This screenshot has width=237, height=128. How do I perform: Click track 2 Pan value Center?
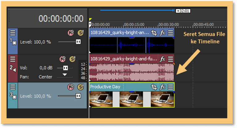coord(45,77)
